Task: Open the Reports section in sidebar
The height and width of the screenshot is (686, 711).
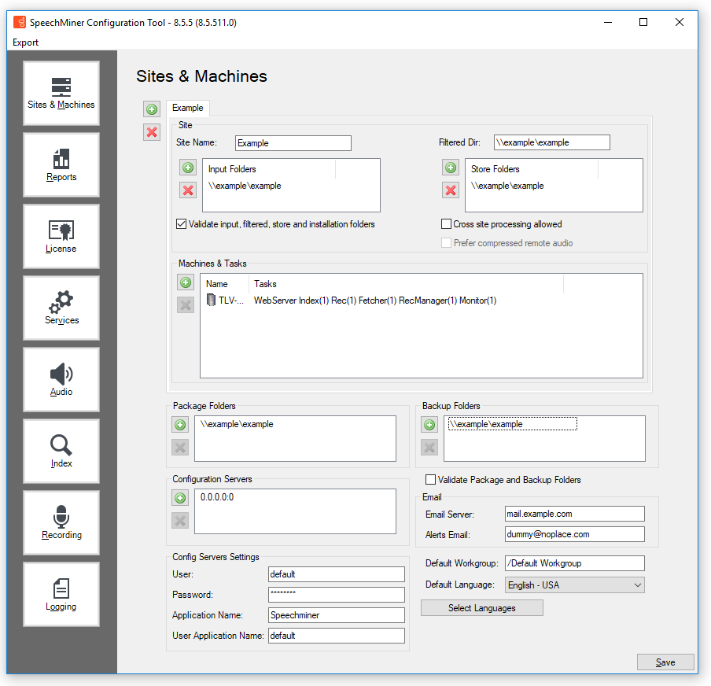Action: (61, 165)
